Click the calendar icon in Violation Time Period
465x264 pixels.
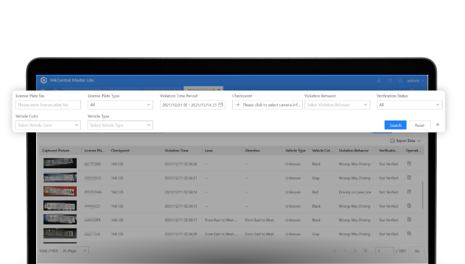pyautogui.click(x=221, y=105)
